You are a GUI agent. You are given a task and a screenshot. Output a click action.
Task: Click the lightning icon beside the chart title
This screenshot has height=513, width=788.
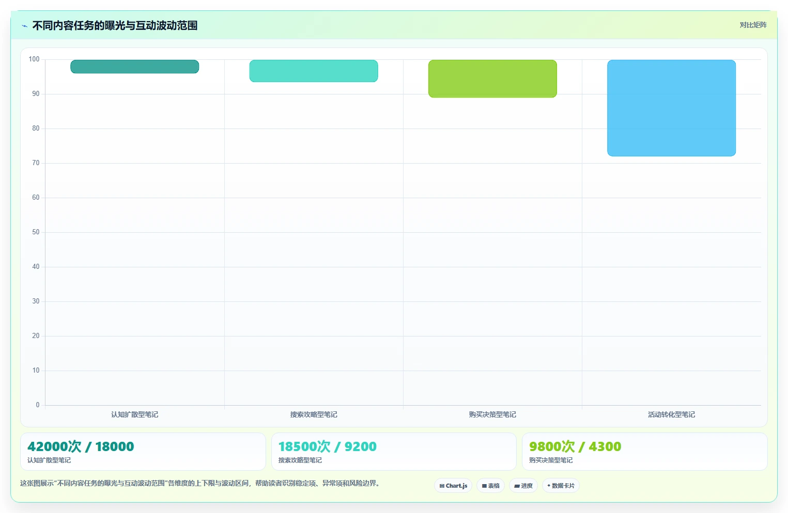click(x=24, y=26)
